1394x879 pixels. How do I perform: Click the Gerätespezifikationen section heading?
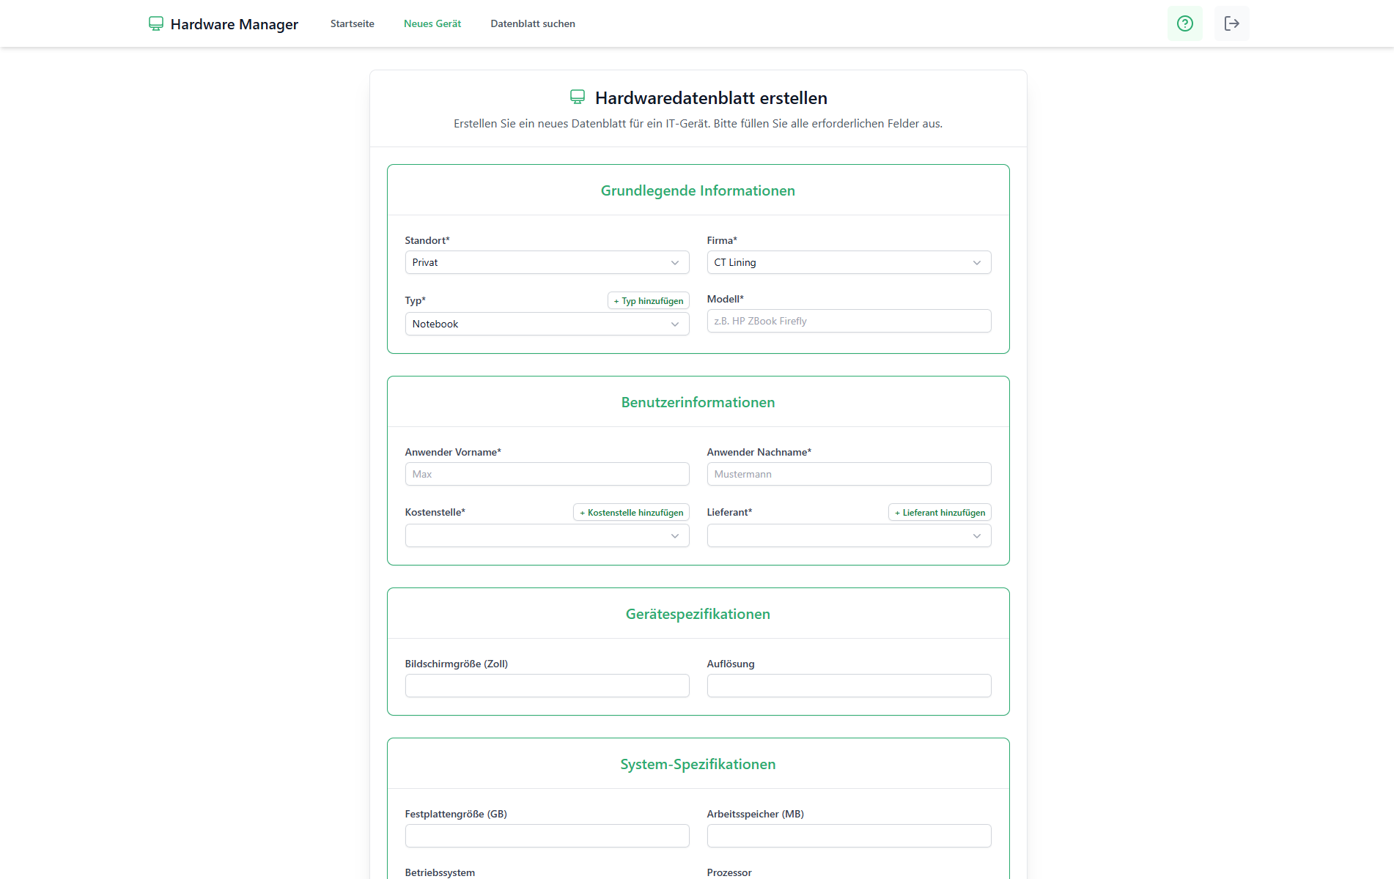click(698, 614)
